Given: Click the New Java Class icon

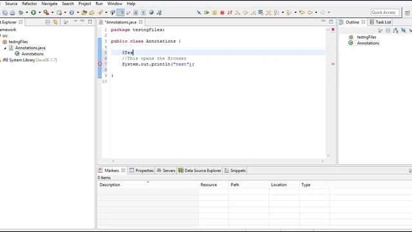Looking at the screenshot, I should [x=59, y=12].
